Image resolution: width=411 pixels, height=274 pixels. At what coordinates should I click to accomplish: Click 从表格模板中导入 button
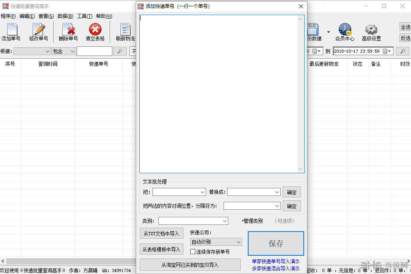(x=162, y=249)
